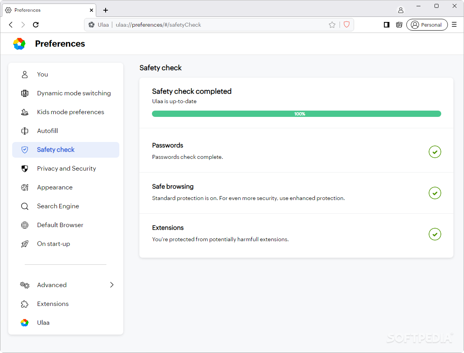Click the Advanced label in the sidebar
This screenshot has width=464, height=353.
point(52,285)
